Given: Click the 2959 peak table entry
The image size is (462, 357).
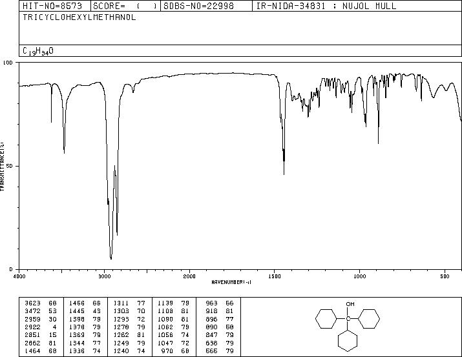Looking at the screenshot, I should coord(40,319).
